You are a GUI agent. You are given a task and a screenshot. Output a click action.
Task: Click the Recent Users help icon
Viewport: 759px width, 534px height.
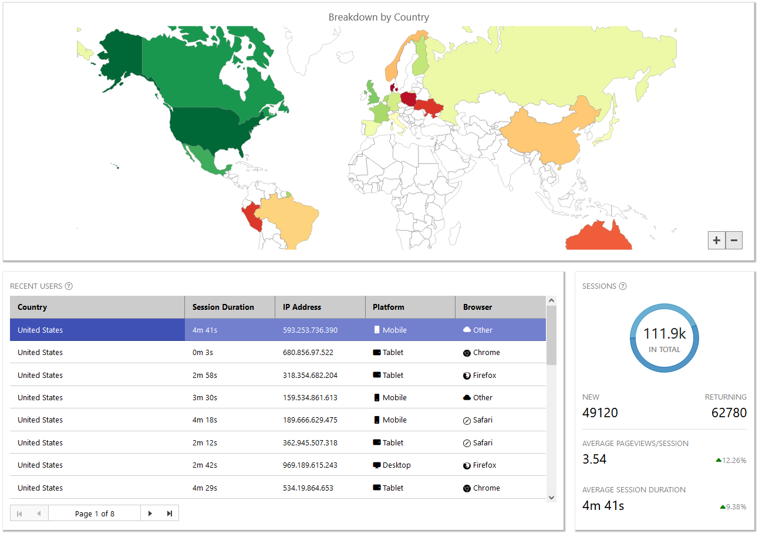(x=69, y=286)
